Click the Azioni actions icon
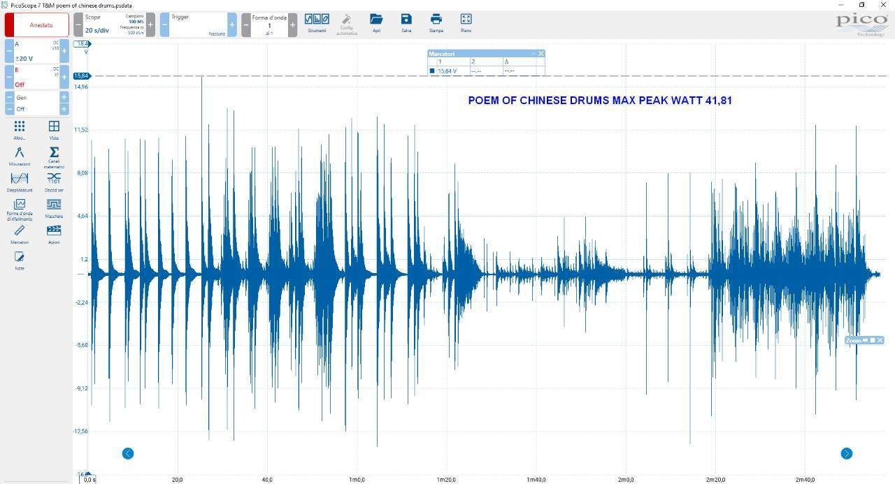The image size is (895, 484). tap(54, 234)
